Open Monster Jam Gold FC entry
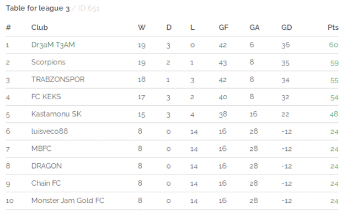This screenshot has width=353, height=211. tap(68, 201)
